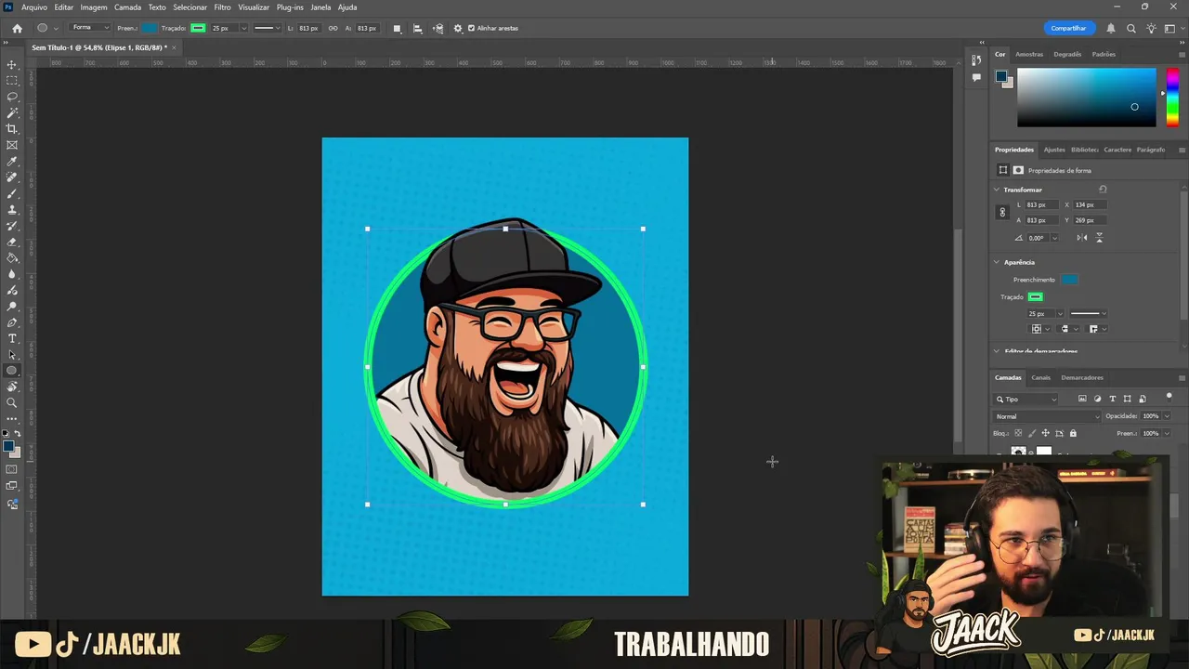Viewport: 1189px width, 669px height.
Task: Open the Forma tool mode dropdown
Action: click(91, 28)
